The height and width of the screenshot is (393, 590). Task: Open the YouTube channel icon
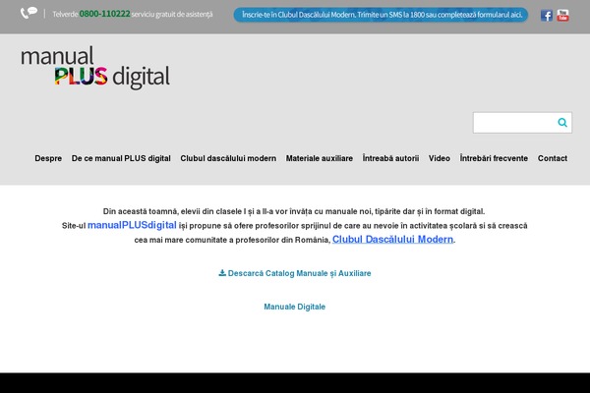click(x=562, y=16)
